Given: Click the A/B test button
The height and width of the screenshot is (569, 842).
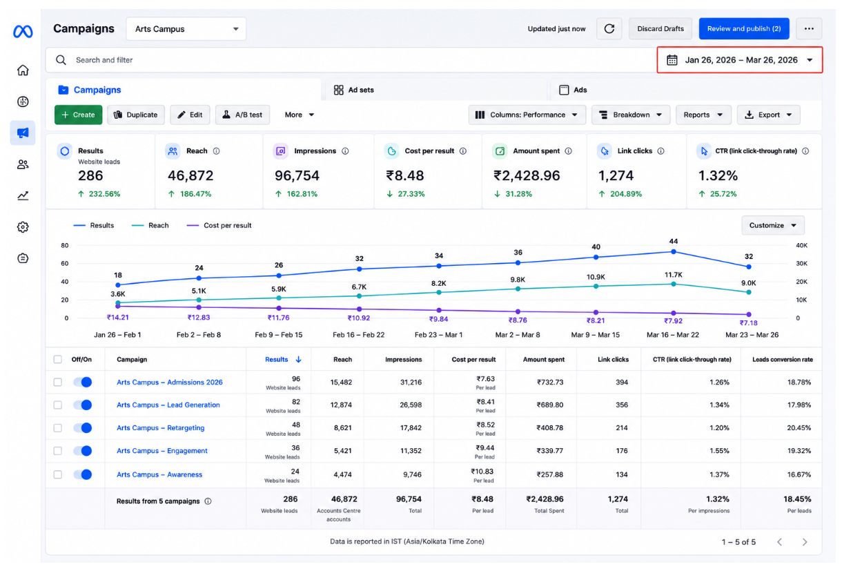Looking at the screenshot, I should coord(242,115).
